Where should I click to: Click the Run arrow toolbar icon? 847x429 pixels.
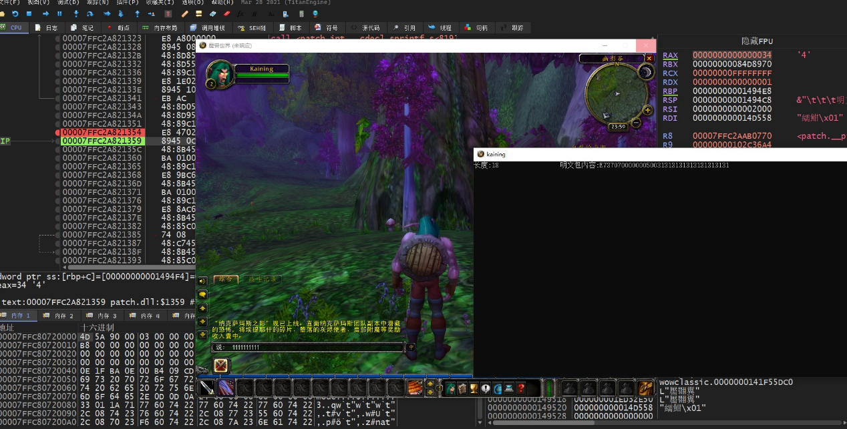point(45,13)
